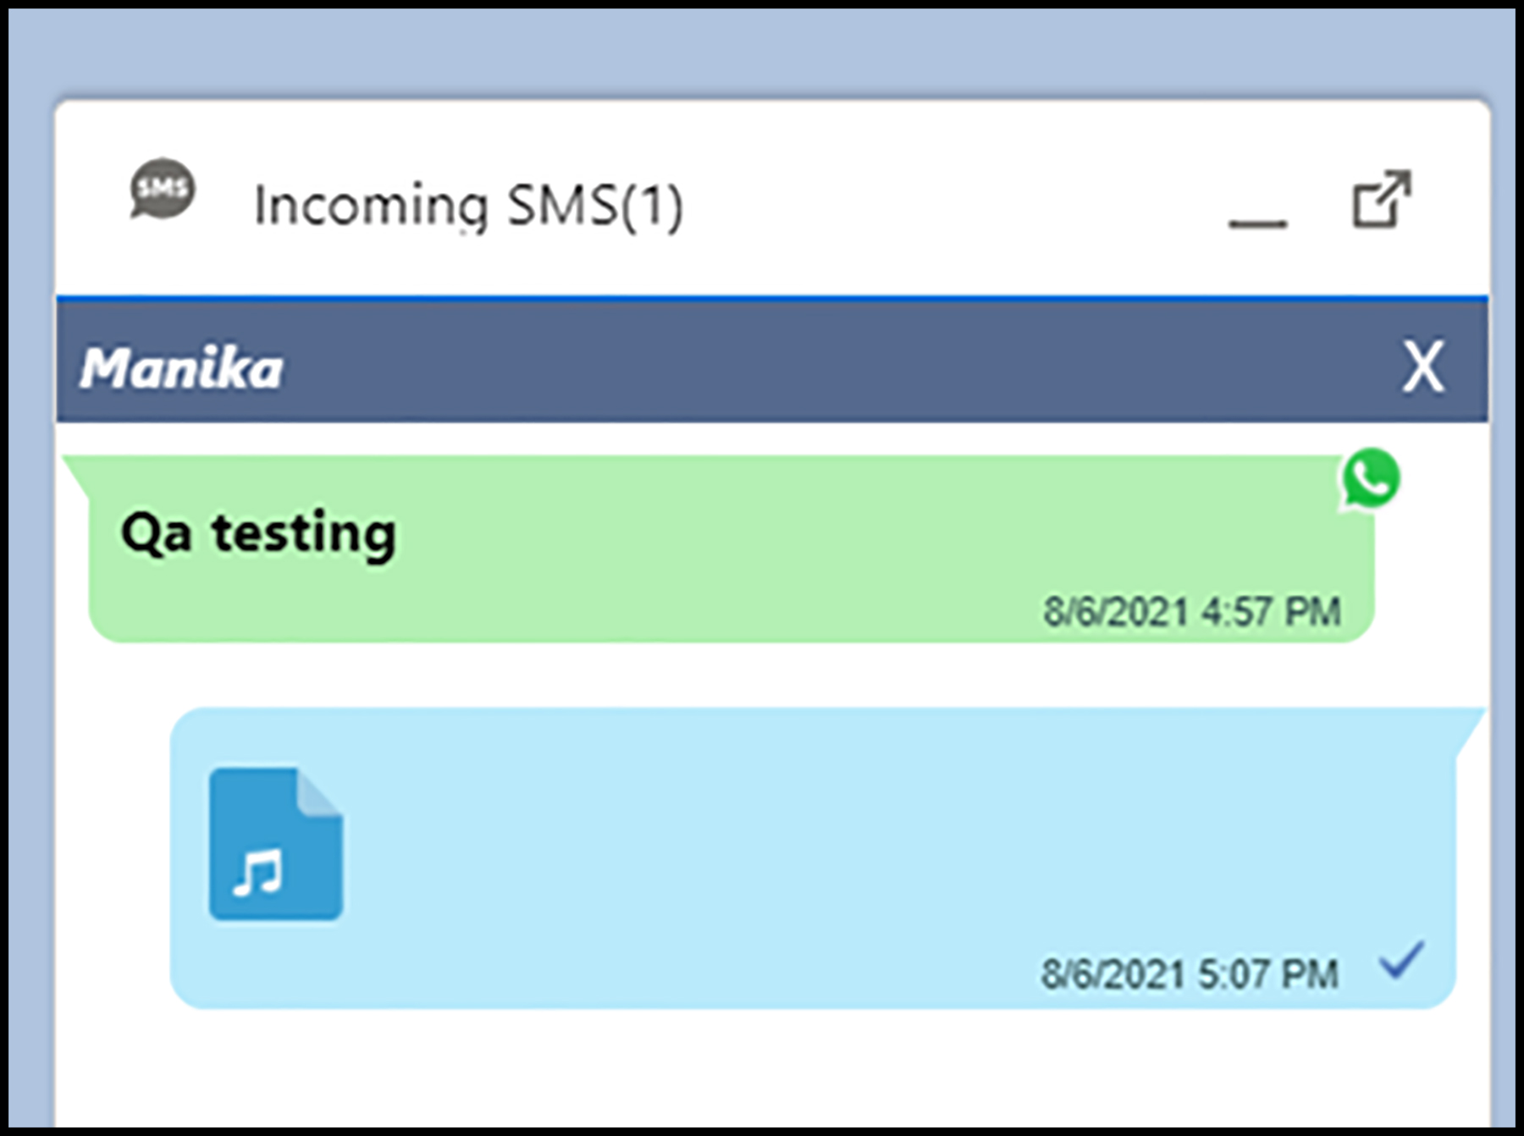Click the sent checkmark on blue message
The width and height of the screenshot is (1524, 1136).
(1402, 961)
